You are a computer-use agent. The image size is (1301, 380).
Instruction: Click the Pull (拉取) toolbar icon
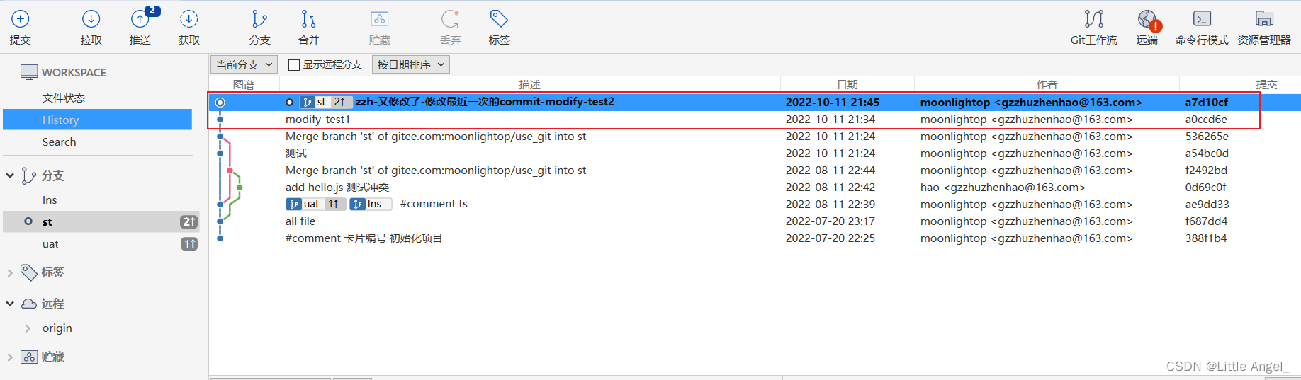click(91, 19)
